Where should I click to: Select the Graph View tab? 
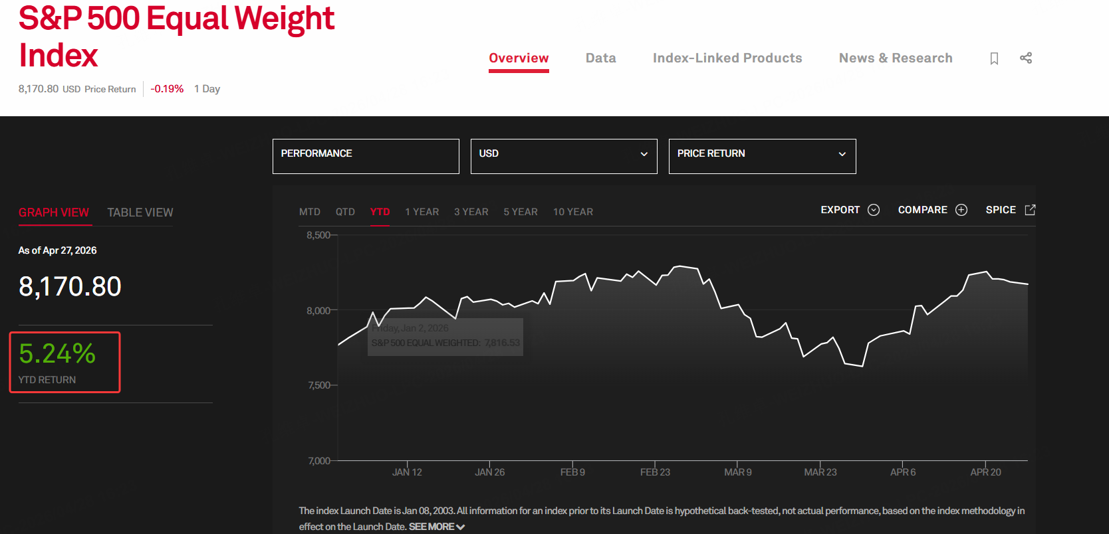54,213
